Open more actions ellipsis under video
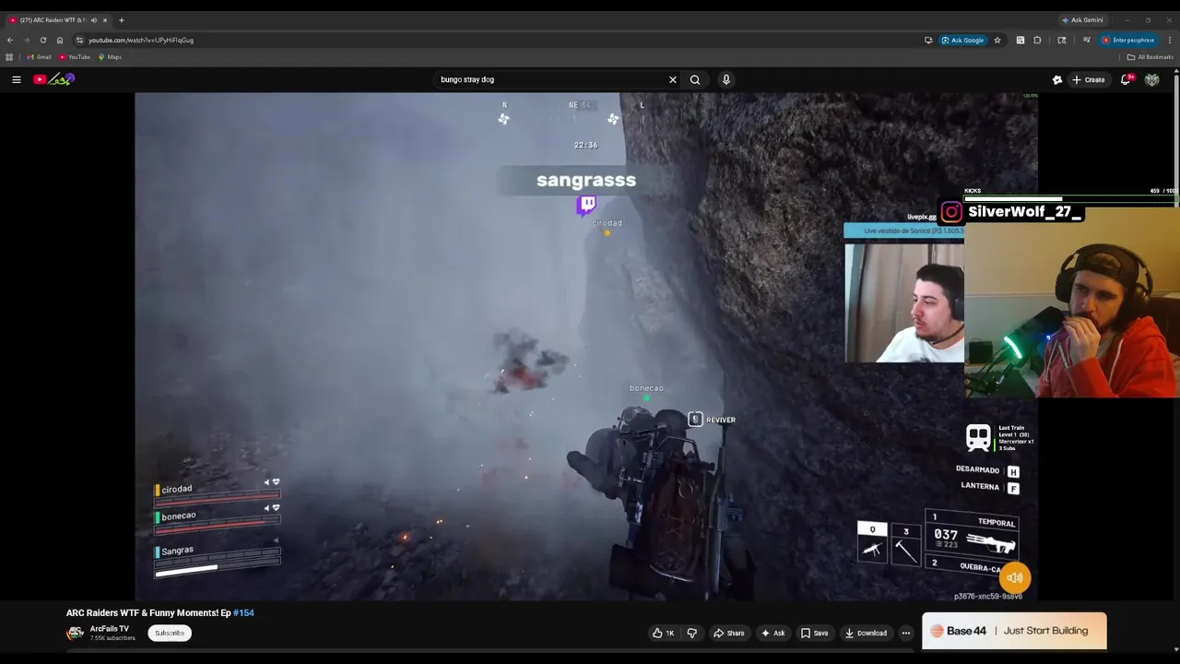Image resolution: width=1180 pixels, height=664 pixels. coord(906,633)
